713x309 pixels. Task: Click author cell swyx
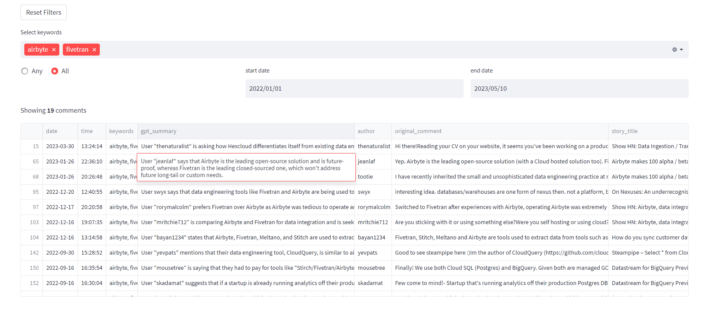[373, 192]
